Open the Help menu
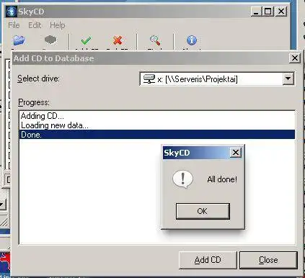Screen dimensions: 305x278 click(x=58, y=25)
